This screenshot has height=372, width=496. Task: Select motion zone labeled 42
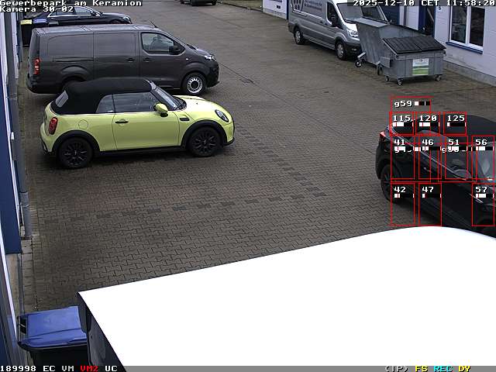pyautogui.click(x=404, y=205)
